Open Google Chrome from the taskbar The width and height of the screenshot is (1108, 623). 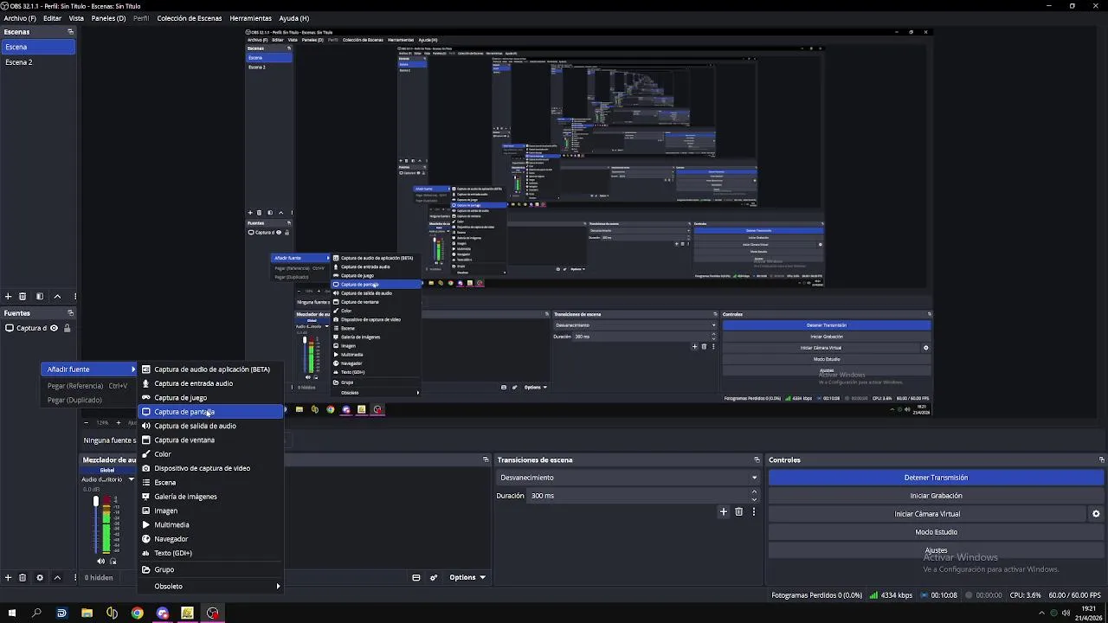tap(137, 613)
